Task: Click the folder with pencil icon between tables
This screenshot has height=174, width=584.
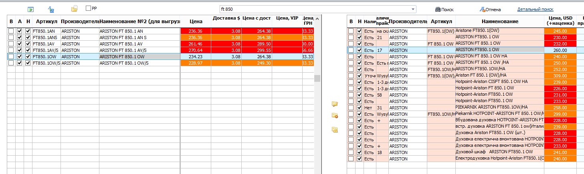Action: 335,104
